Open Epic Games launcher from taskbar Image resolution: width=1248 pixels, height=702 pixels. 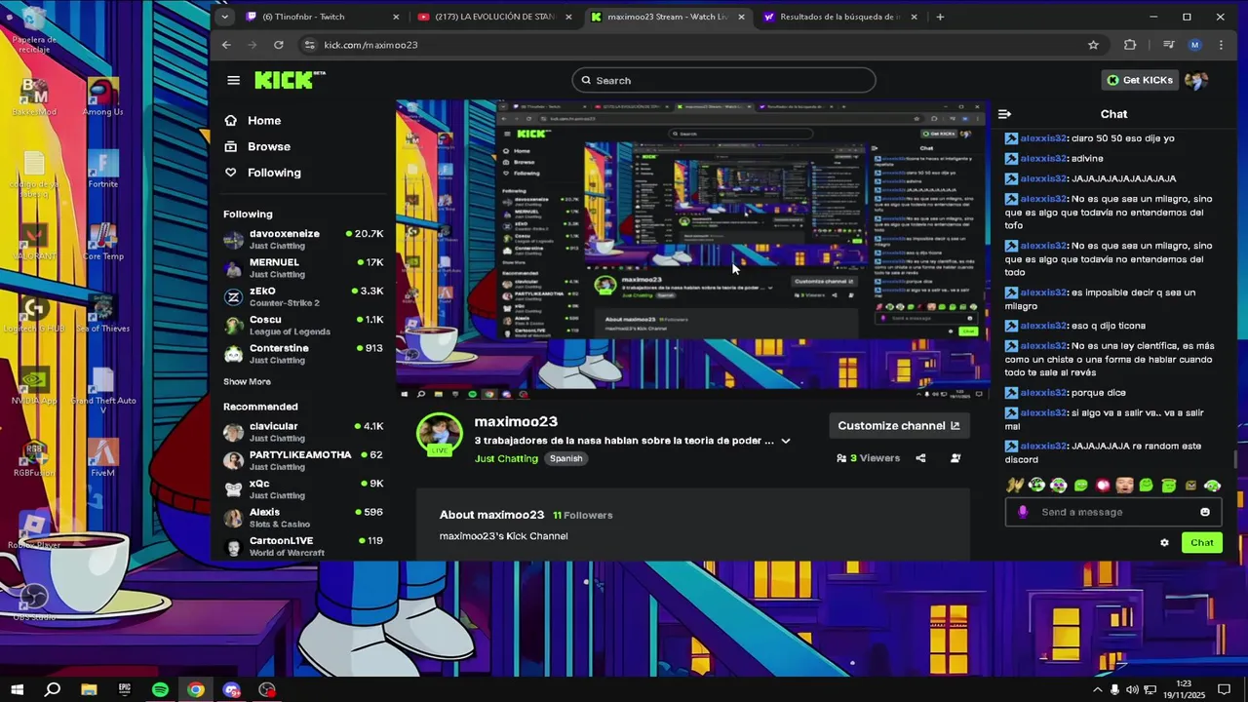(x=125, y=690)
